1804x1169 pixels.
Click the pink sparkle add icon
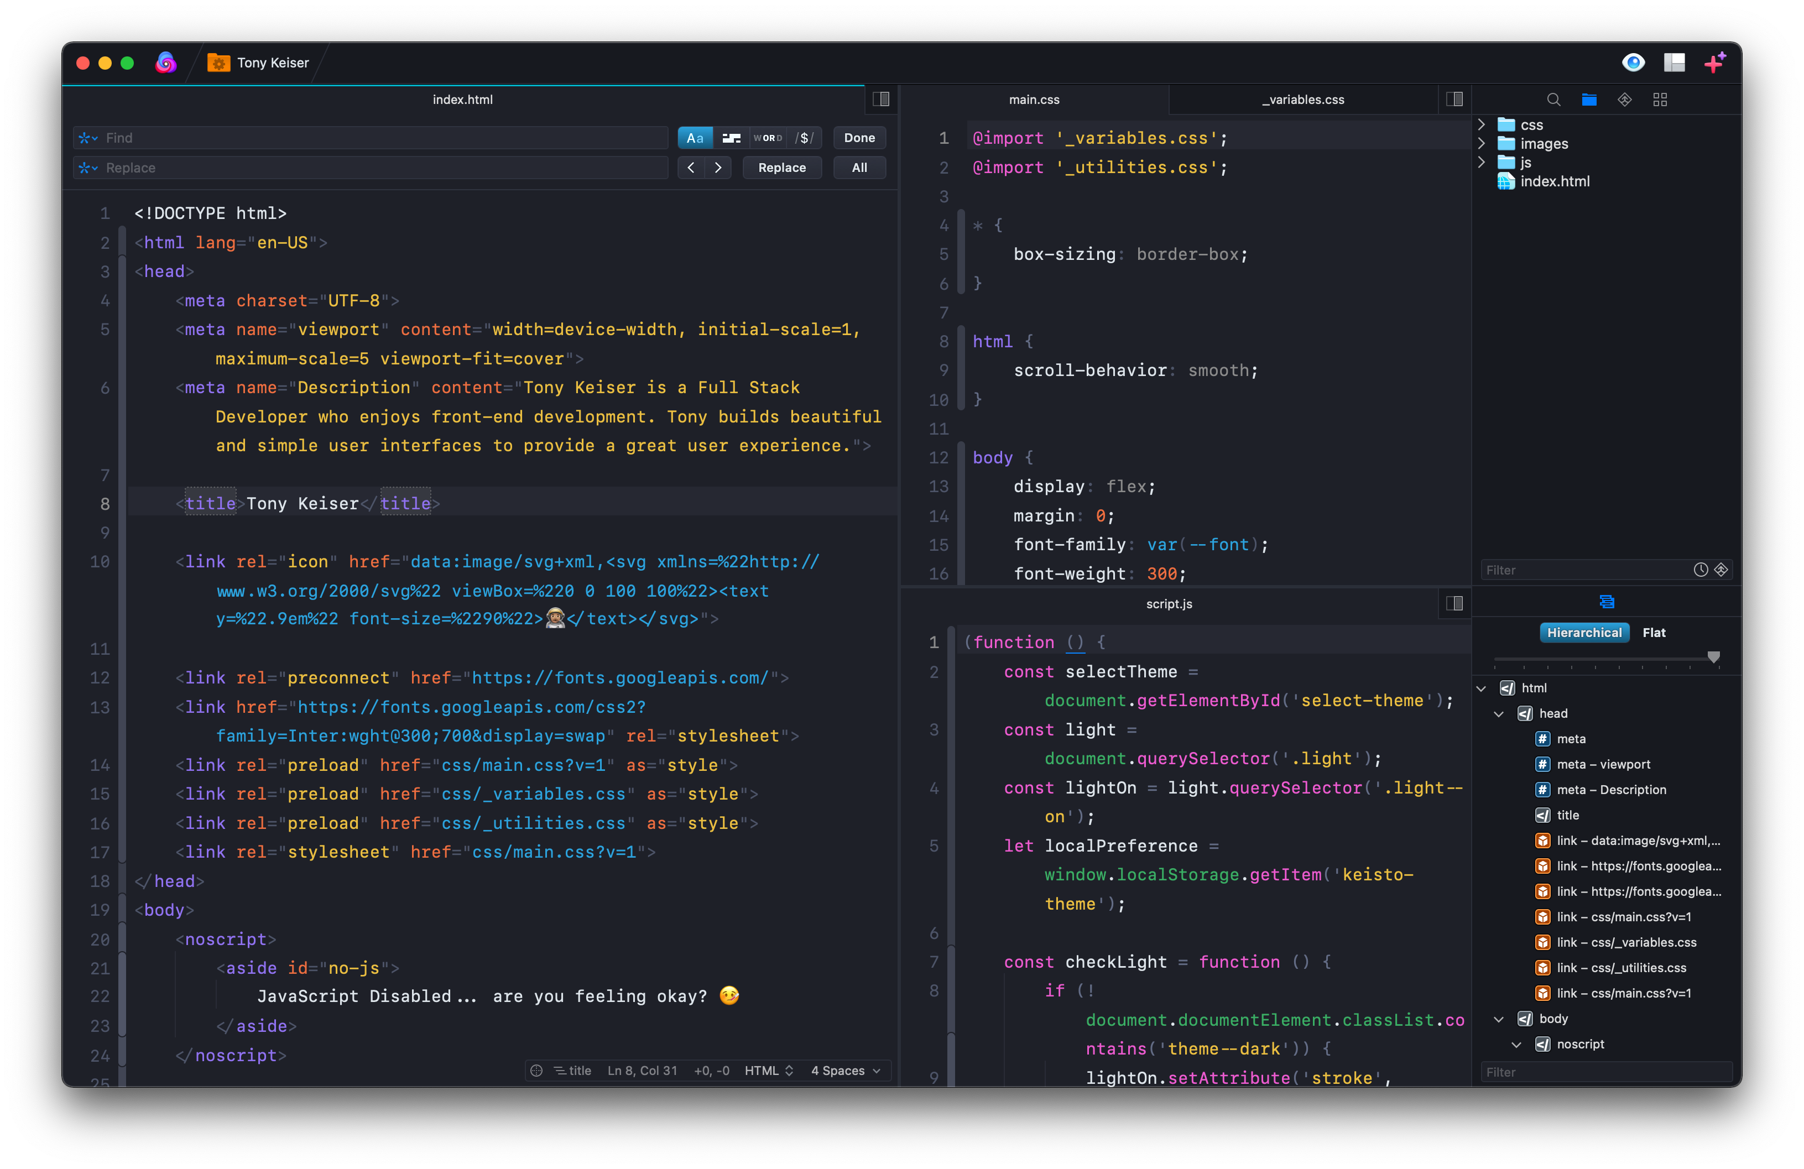click(1714, 62)
